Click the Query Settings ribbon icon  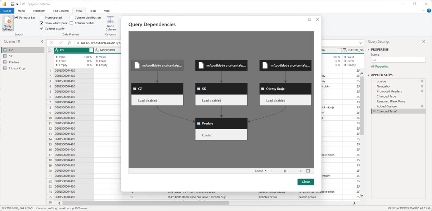7,24
